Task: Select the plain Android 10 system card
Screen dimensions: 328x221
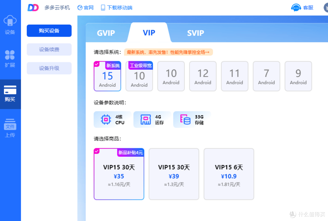Action: 171,76
